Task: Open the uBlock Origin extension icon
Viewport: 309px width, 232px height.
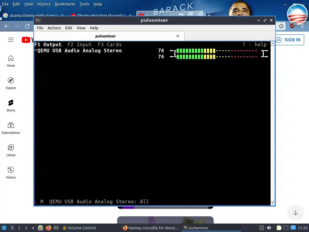Action: click(x=292, y=26)
